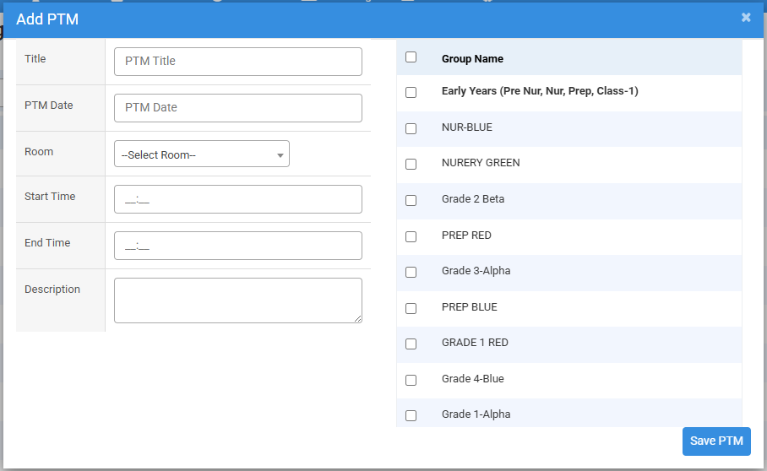Click the Title field label

click(x=35, y=58)
